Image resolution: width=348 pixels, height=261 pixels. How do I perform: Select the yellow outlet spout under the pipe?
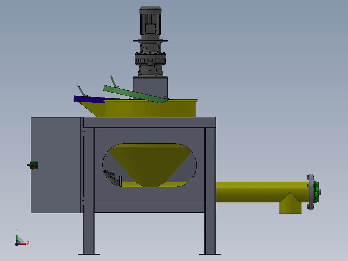coord(290,205)
